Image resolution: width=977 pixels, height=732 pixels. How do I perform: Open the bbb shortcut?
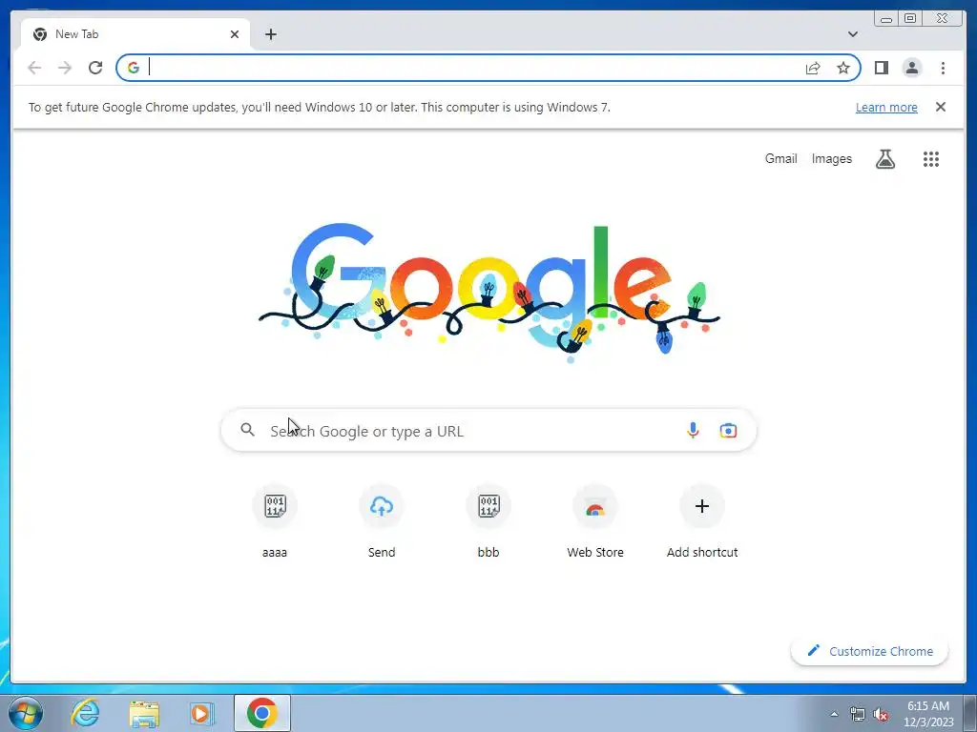488,521
